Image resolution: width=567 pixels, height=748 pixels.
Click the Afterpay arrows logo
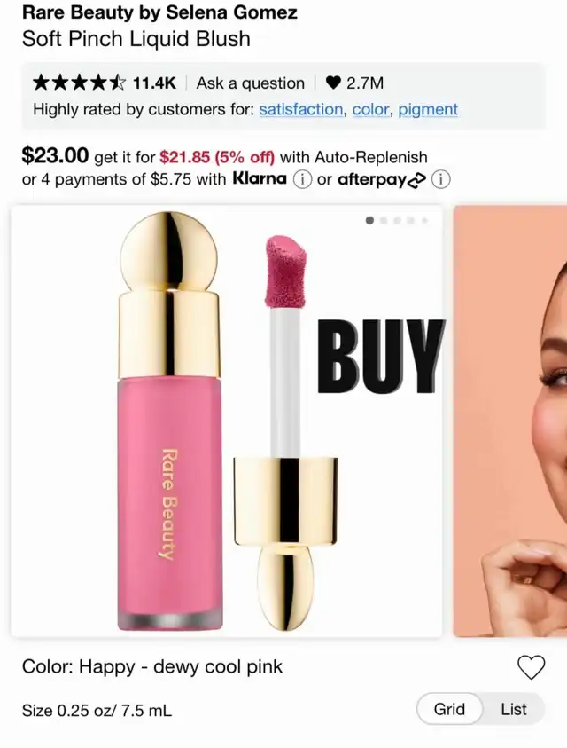(416, 181)
